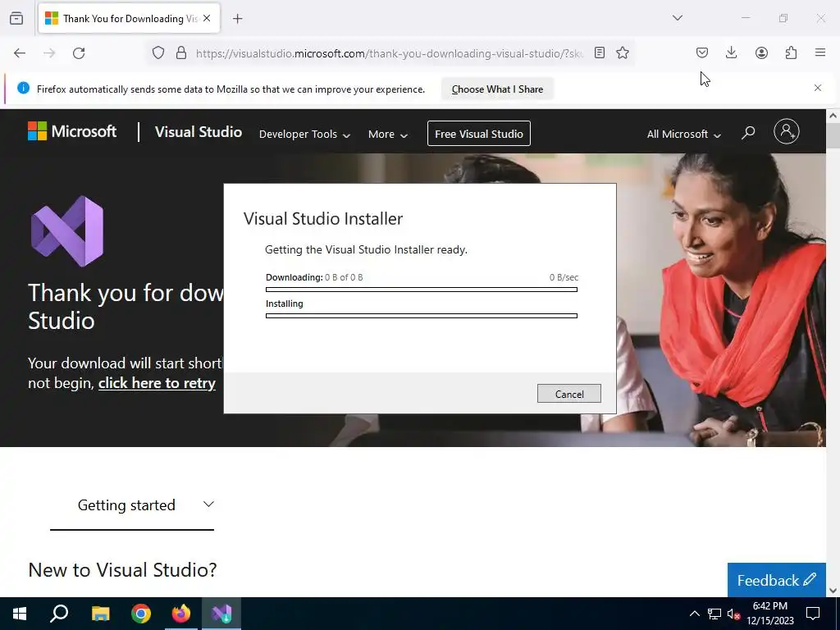Show hidden system tray icons
Screen dimensions: 840x630
[x=694, y=614]
